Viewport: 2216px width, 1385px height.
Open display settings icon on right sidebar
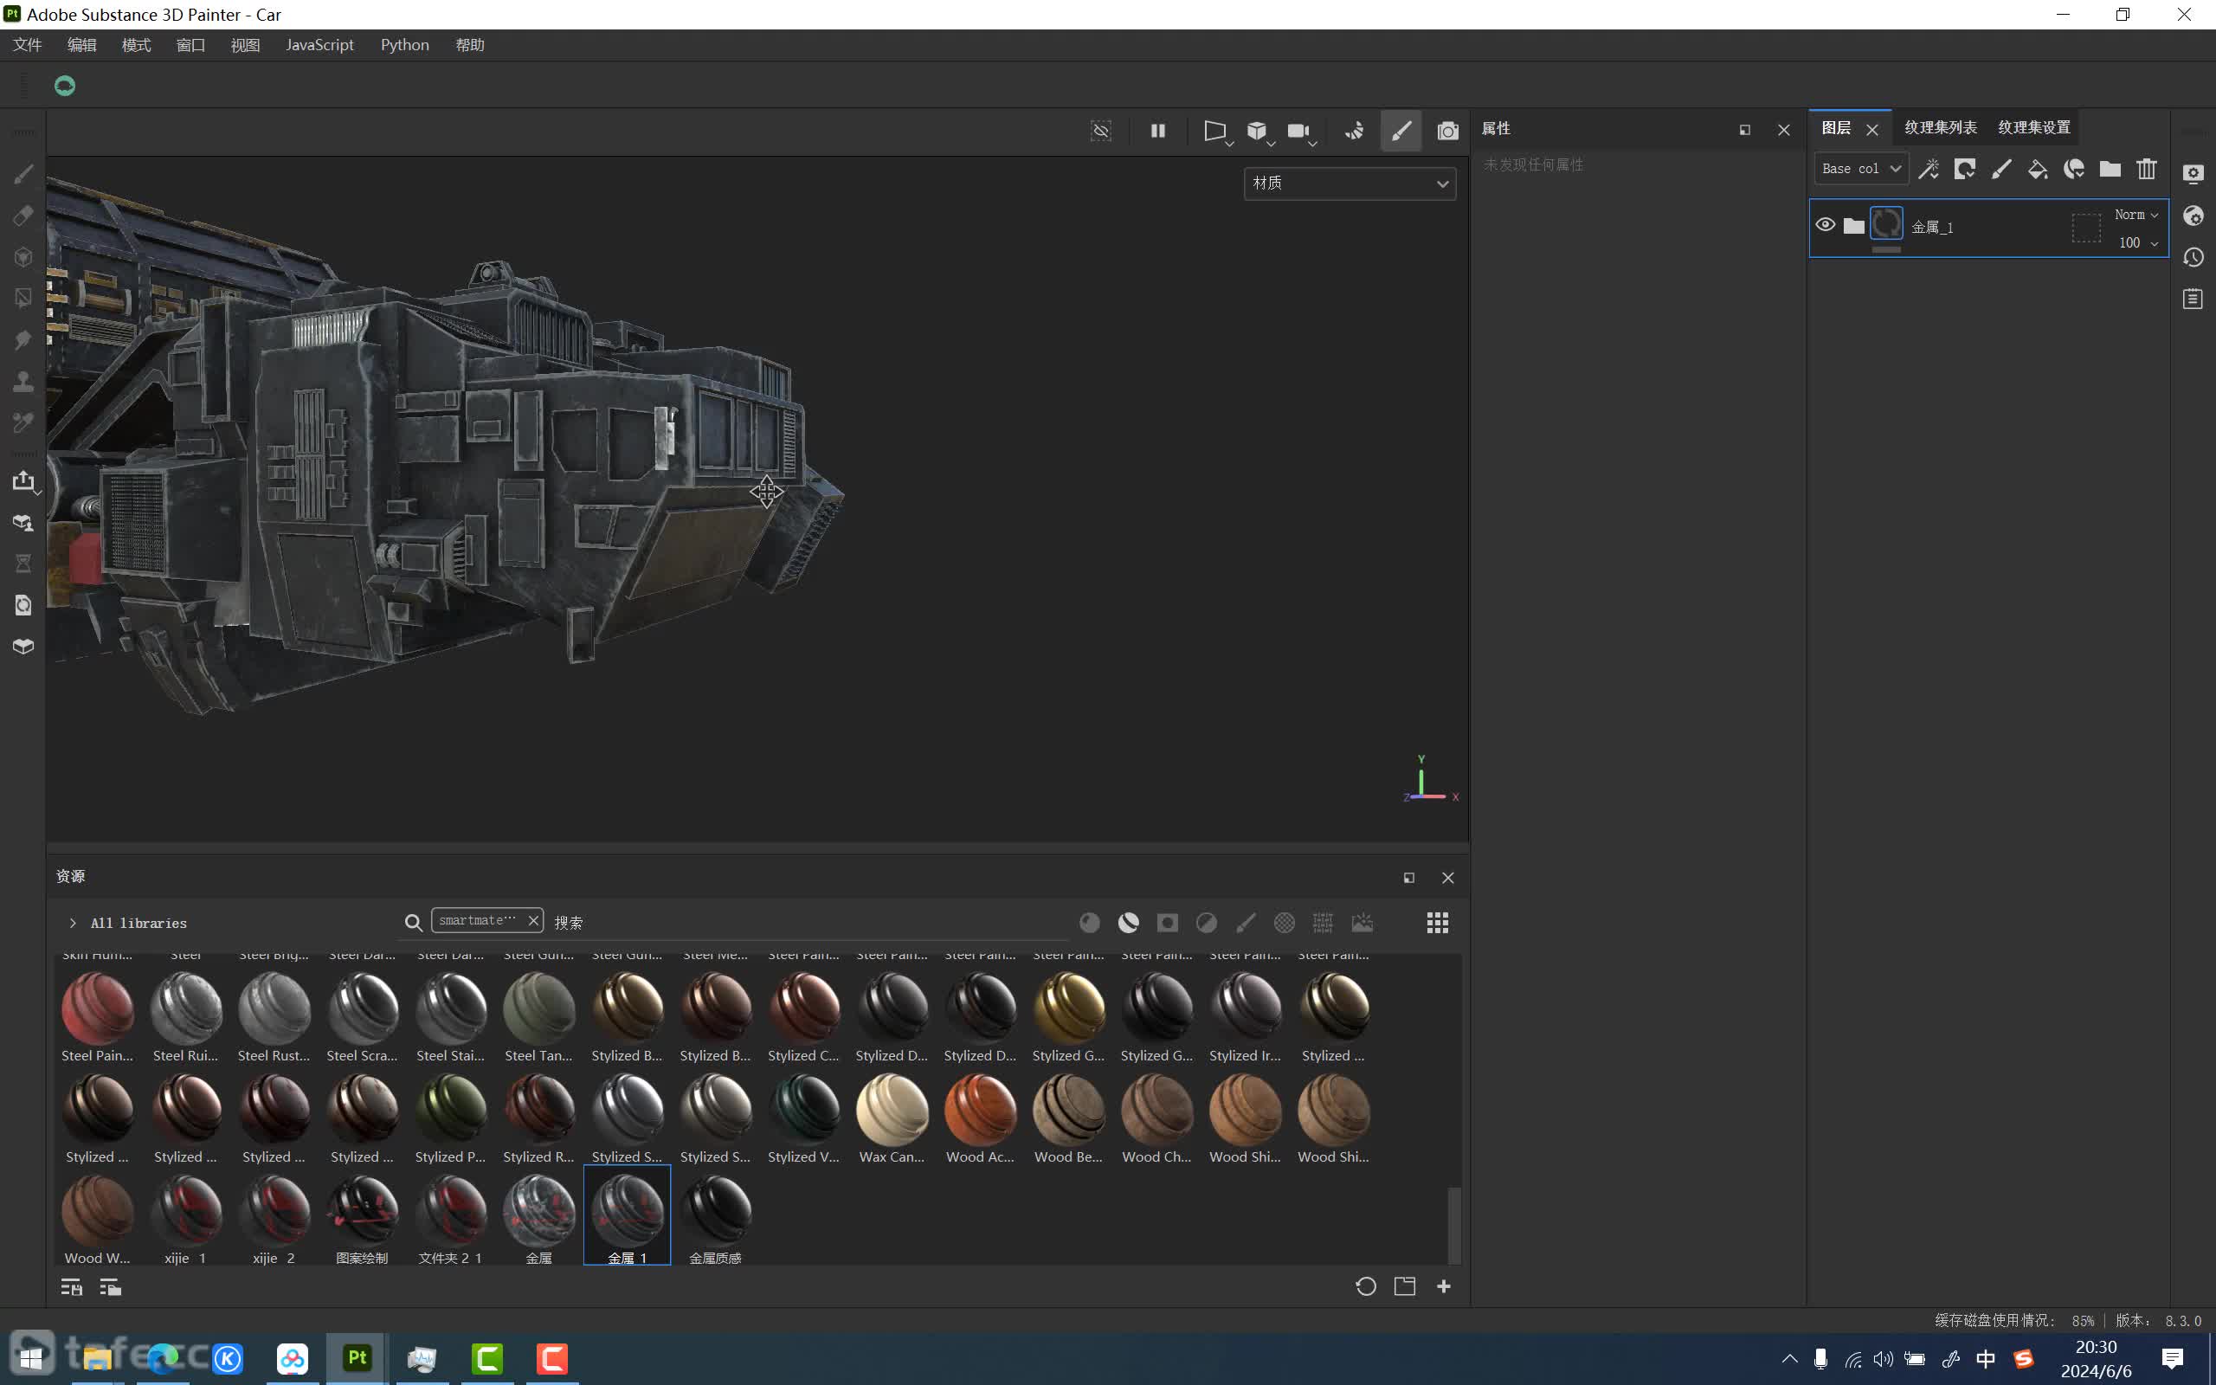2193,174
